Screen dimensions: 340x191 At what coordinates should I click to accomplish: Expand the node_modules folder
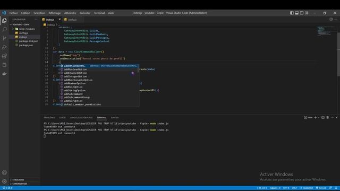point(24,29)
